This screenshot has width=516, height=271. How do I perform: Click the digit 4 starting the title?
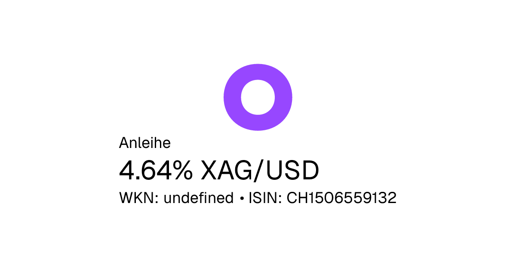126,171
